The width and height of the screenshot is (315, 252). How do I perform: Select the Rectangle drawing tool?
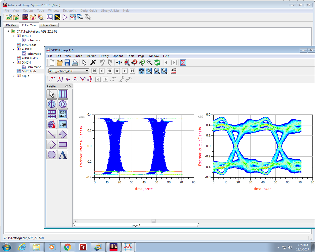tap(63, 145)
